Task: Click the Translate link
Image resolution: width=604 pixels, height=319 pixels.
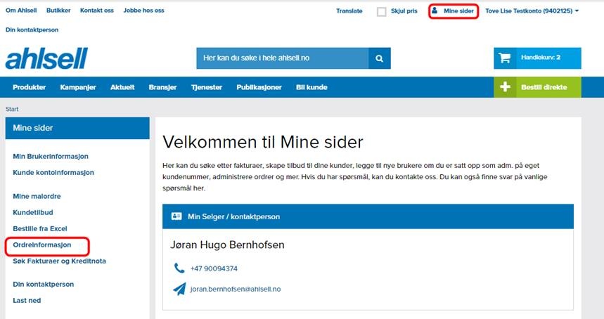Action: (x=349, y=11)
